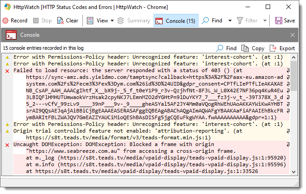Click the red error icon for 403 entry
This screenshot has height=194, width=306.
coord(8,71)
